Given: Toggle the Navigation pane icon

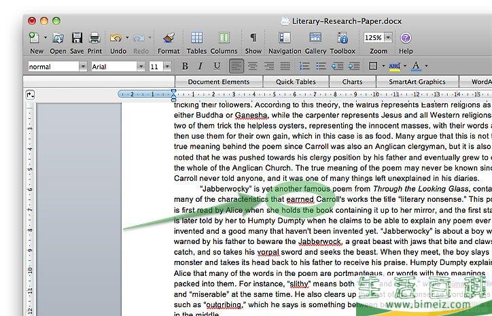Looking at the screenshot, I should click(285, 37).
